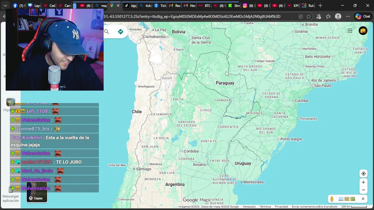Zoom in the map with the plus button
The width and height of the screenshot is (374, 210).
[x=363, y=182]
